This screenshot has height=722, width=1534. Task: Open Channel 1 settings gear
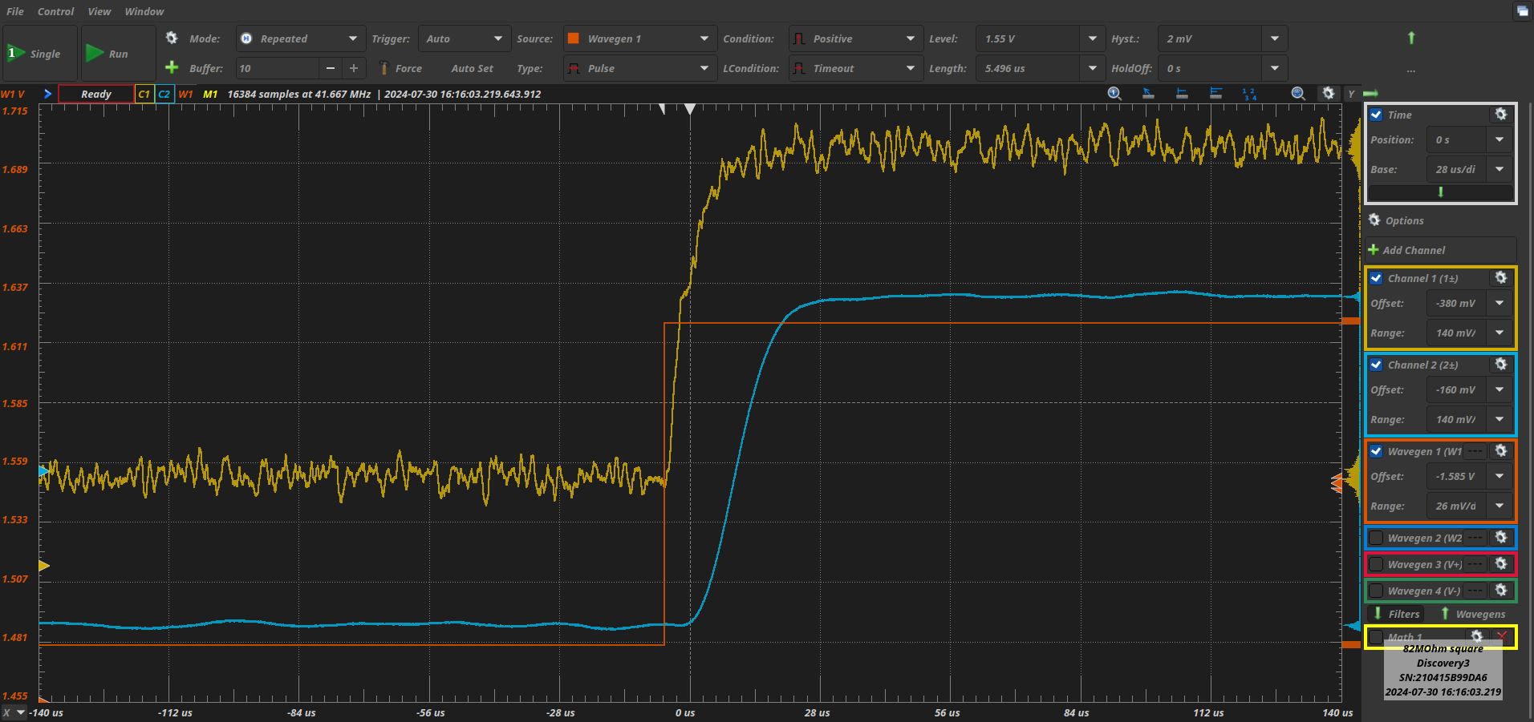coord(1501,278)
